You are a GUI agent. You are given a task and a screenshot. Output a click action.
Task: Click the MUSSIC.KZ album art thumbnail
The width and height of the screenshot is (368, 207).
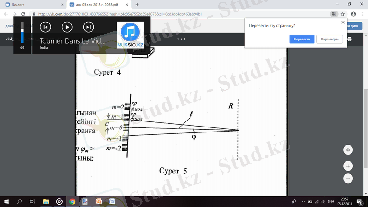[x=130, y=35]
